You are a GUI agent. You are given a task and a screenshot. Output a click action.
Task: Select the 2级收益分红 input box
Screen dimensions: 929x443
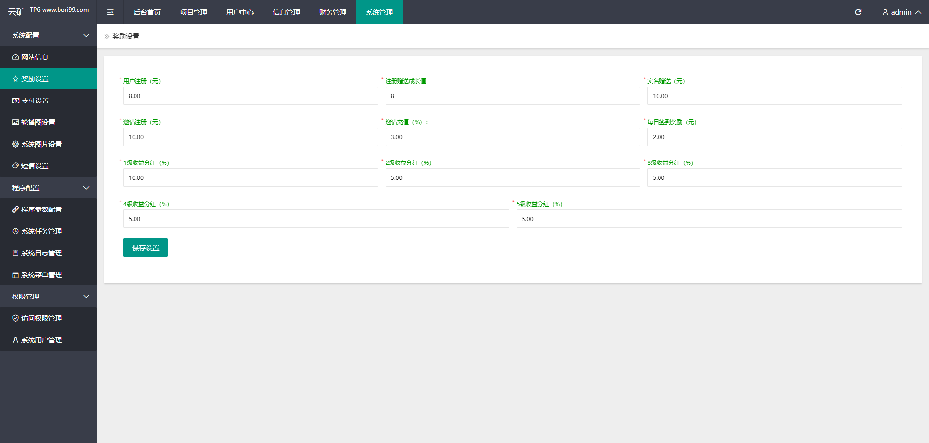[x=513, y=177]
